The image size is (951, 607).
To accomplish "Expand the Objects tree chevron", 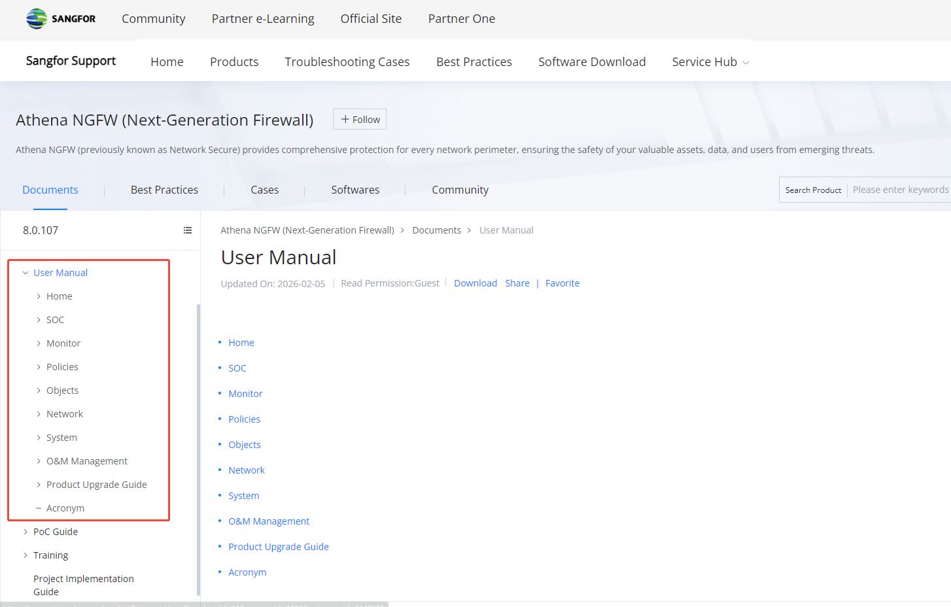I will tap(39, 390).
